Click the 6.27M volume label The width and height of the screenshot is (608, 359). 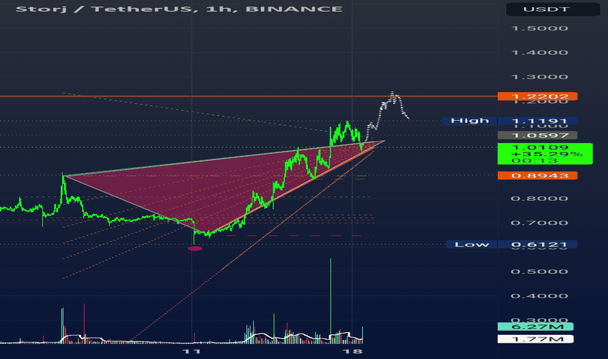536,327
